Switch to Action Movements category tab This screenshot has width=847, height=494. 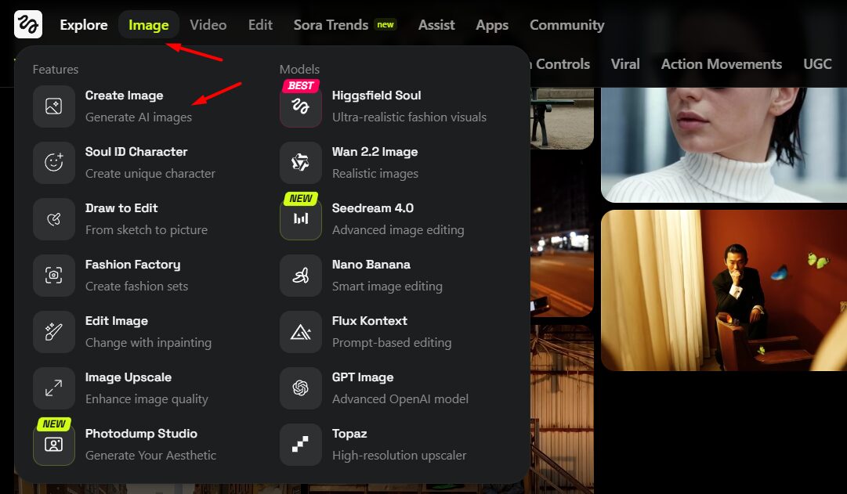point(721,64)
